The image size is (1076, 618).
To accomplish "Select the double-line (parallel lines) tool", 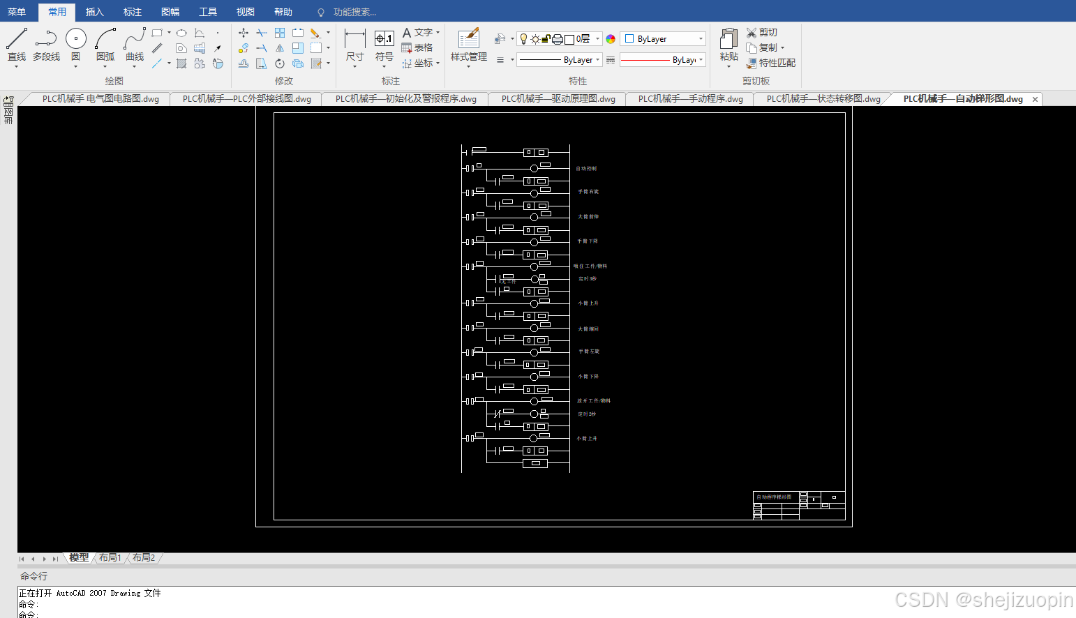I will point(157,48).
